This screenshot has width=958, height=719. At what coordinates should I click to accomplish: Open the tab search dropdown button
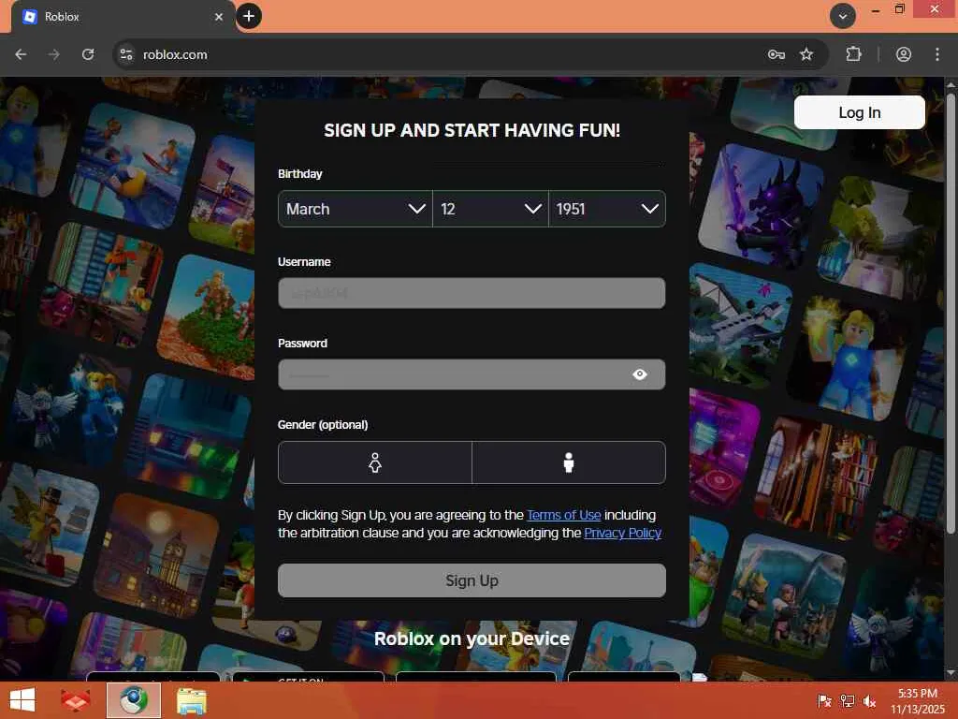(843, 17)
